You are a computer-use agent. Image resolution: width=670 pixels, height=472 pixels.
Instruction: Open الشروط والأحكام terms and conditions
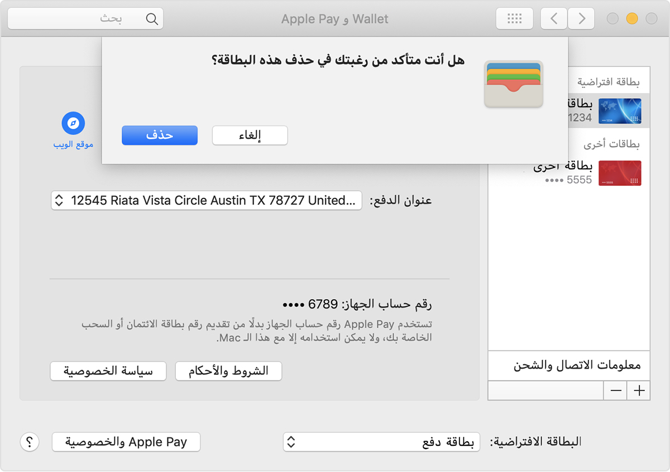tap(228, 372)
